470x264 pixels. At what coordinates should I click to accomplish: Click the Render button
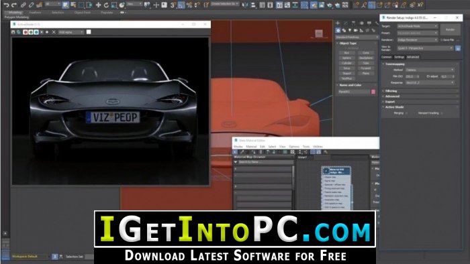[450, 29]
